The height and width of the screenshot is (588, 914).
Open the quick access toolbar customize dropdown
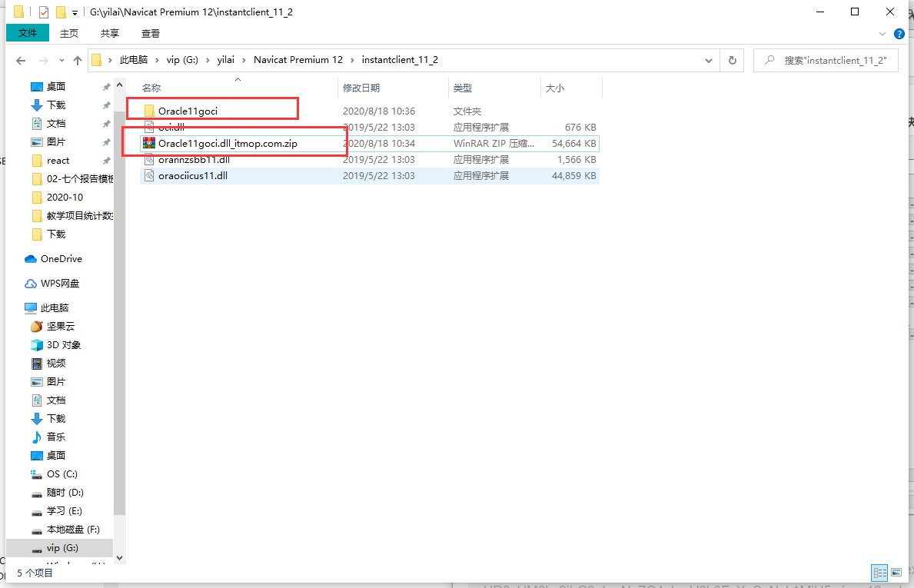point(75,12)
